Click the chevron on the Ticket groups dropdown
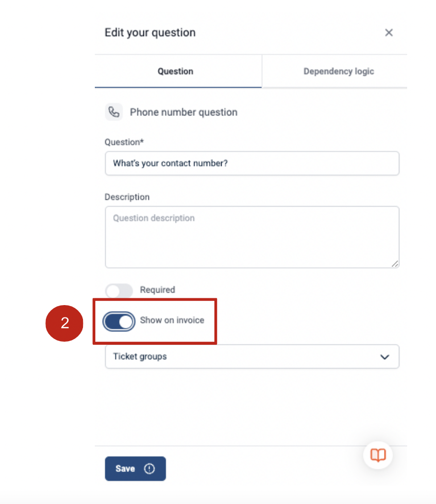Image resolution: width=436 pixels, height=504 pixels. coord(384,356)
